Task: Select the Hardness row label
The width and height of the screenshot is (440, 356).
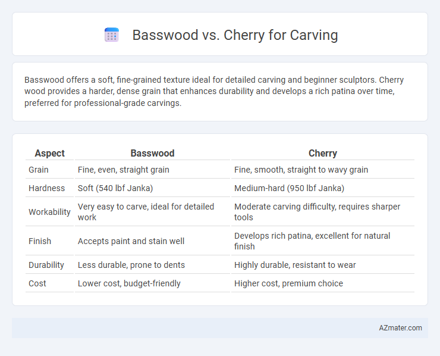Action: coord(46,188)
